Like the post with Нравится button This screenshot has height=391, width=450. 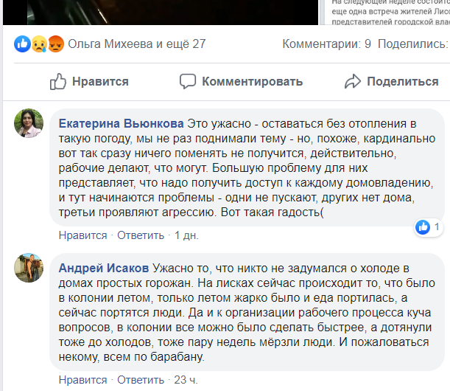[89, 82]
